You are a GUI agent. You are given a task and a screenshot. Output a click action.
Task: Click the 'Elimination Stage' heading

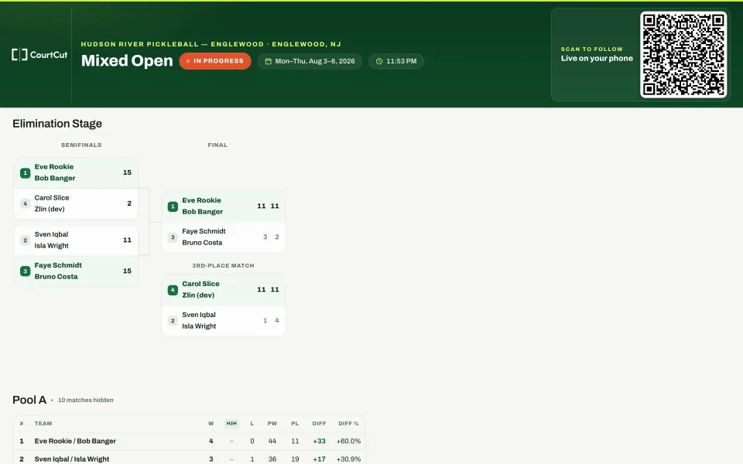57,124
